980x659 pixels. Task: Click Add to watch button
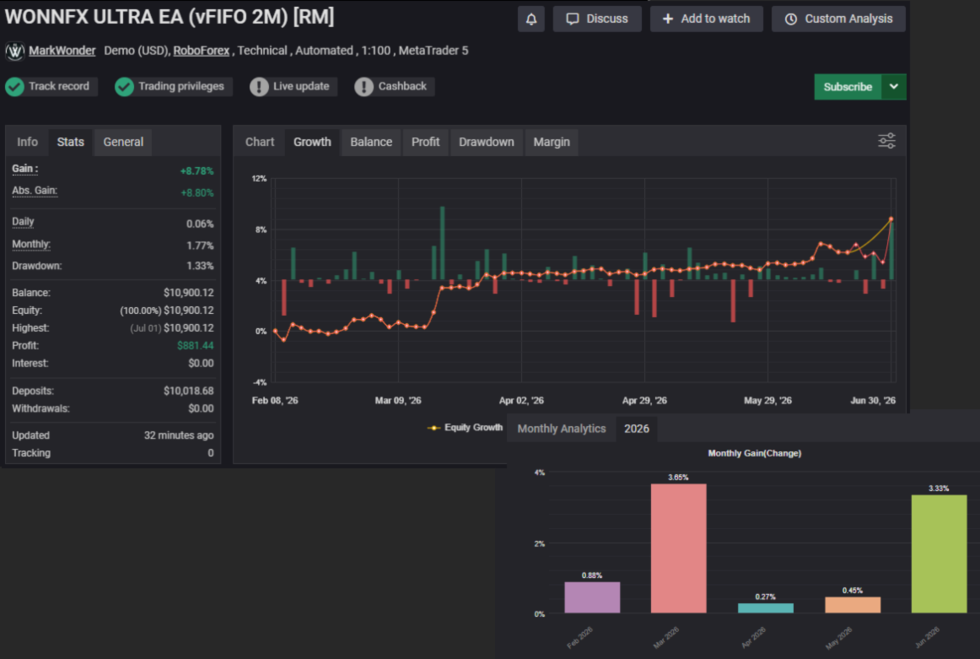706,19
